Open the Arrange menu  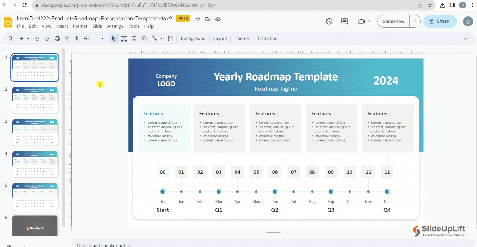click(x=115, y=26)
